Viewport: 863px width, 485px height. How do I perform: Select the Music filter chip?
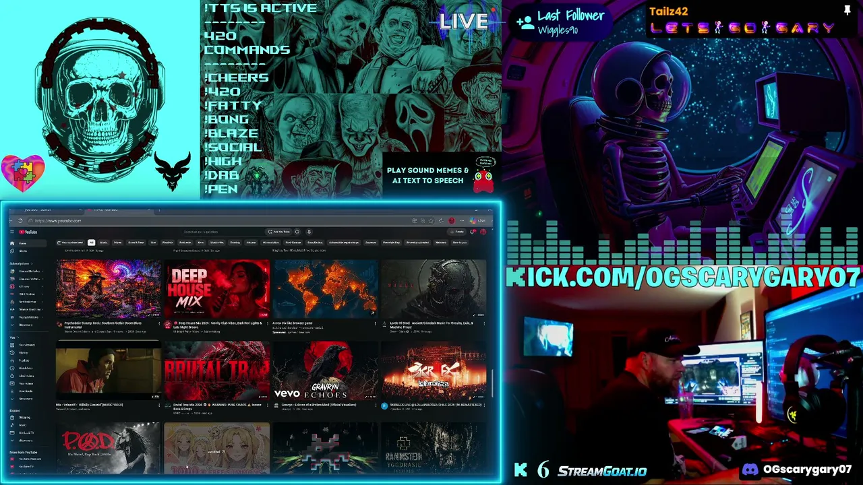[104, 243]
